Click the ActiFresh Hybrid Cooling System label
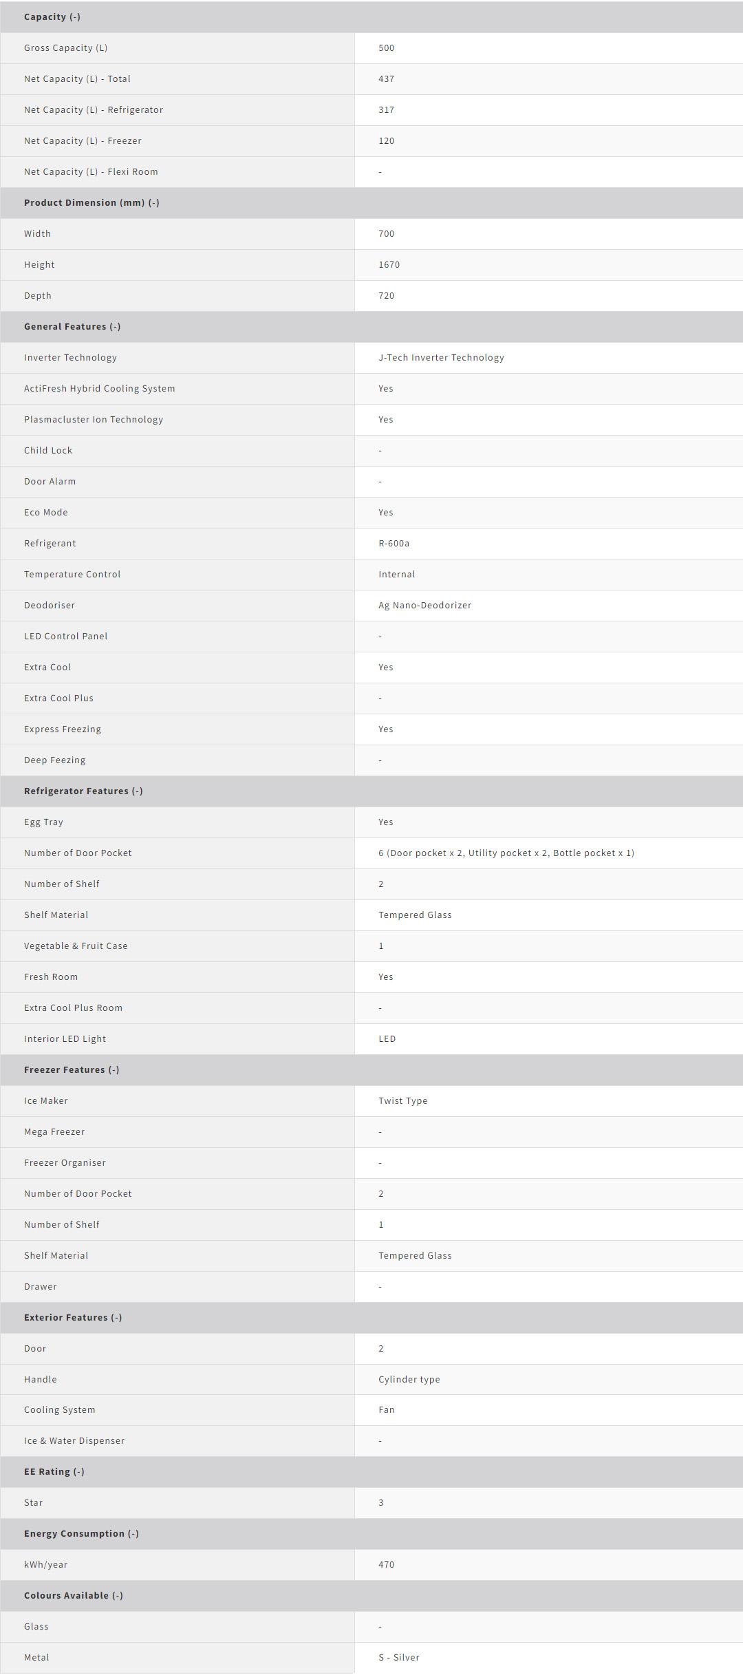The image size is (743, 1675). point(99,388)
